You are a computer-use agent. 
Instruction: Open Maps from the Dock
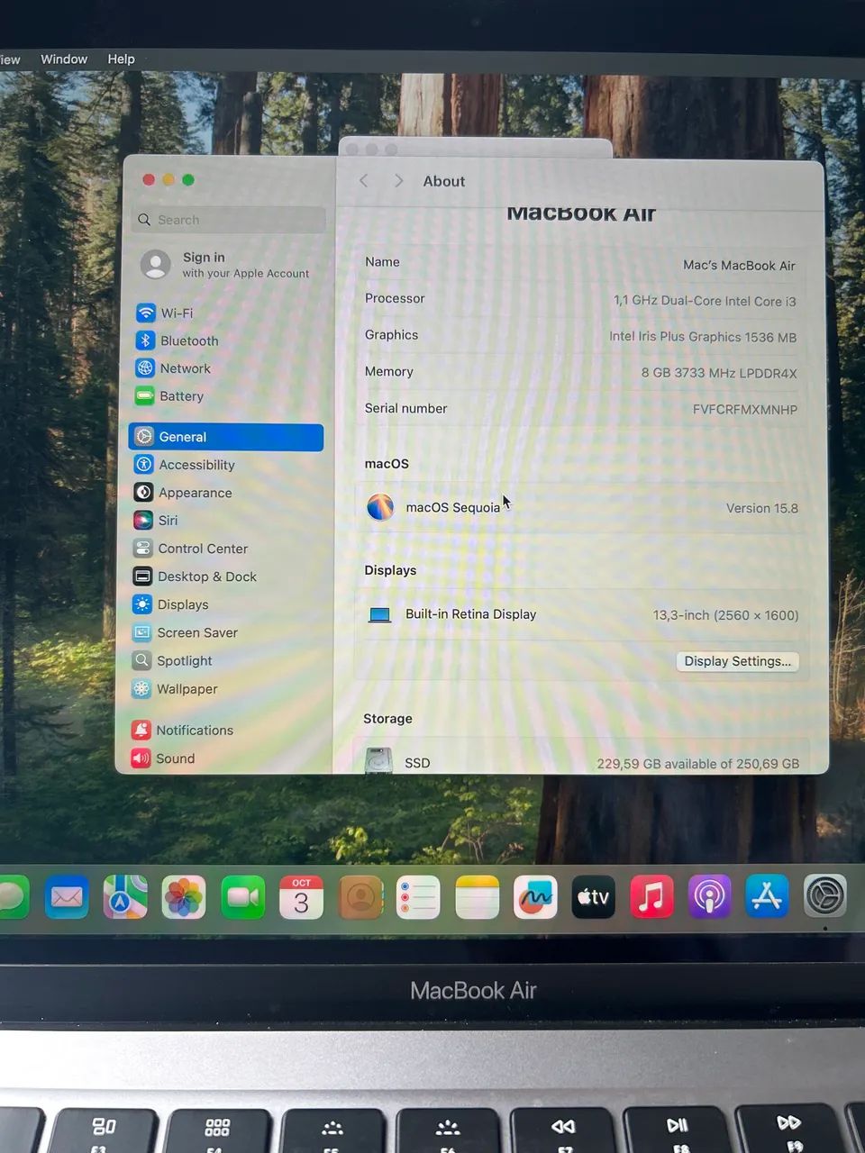125,897
